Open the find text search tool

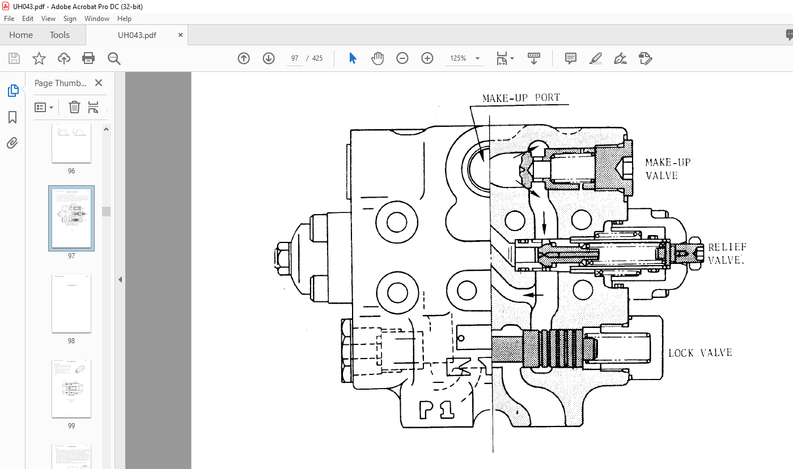[x=114, y=58]
